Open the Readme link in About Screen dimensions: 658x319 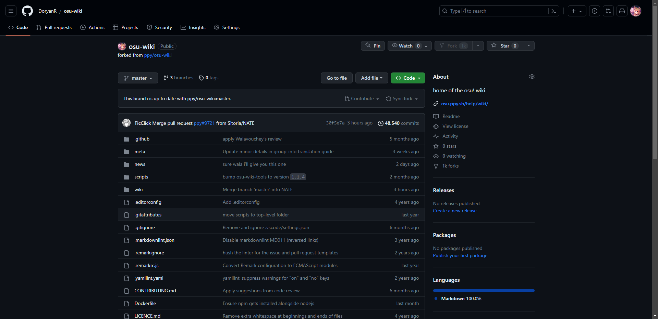[447, 116]
